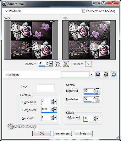
Task: Click the Na preview image
Action: pyautogui.click(x=89, y=40)
